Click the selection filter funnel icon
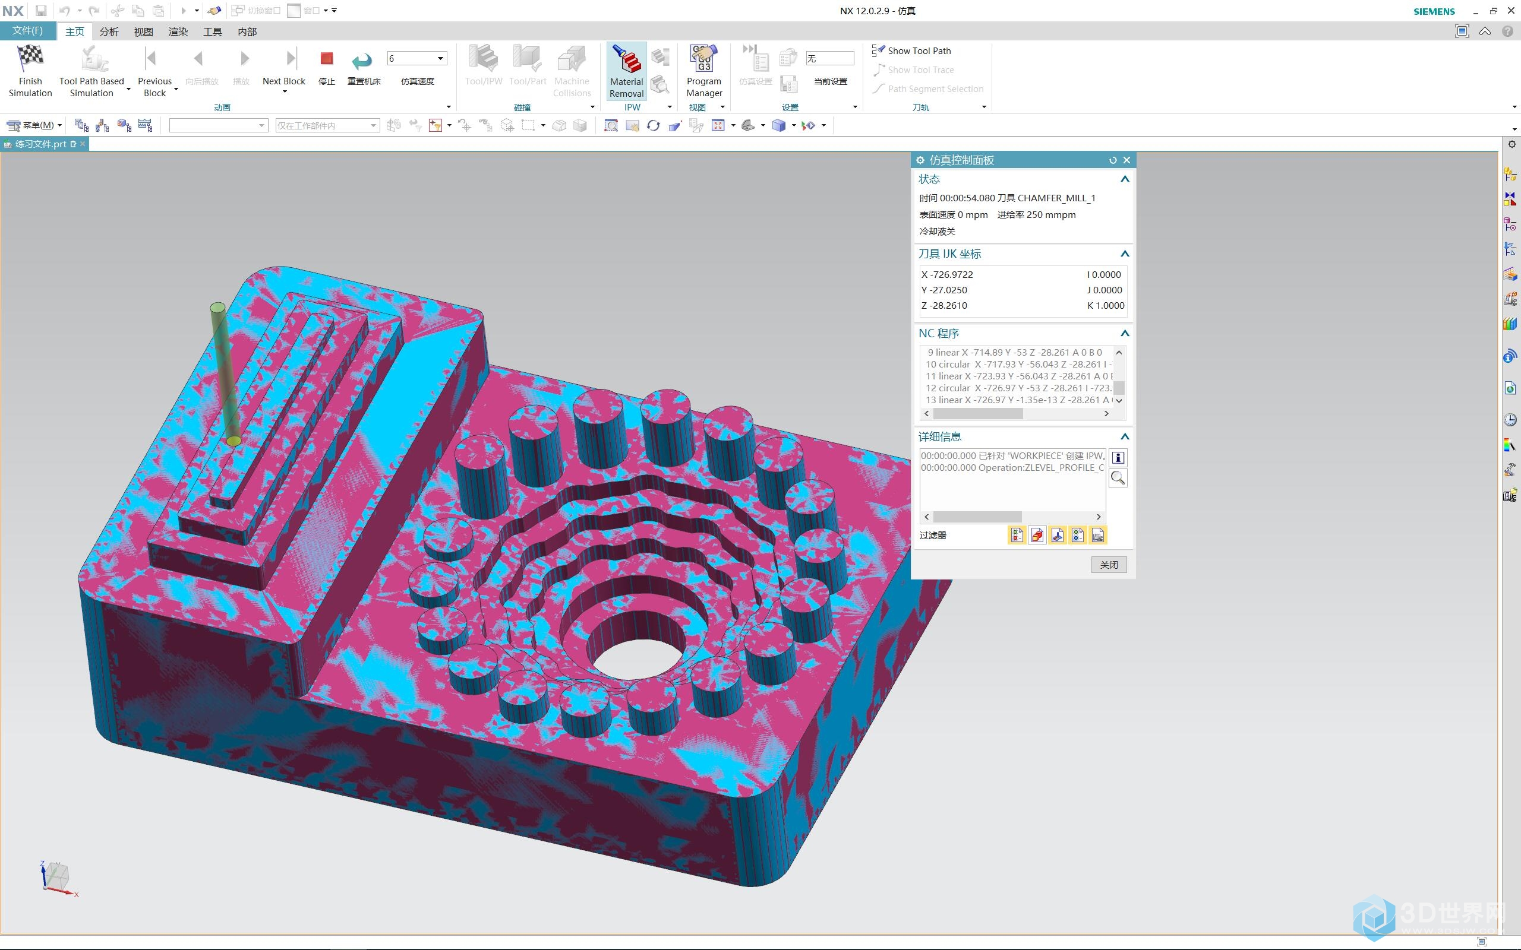 click(435, 126)
